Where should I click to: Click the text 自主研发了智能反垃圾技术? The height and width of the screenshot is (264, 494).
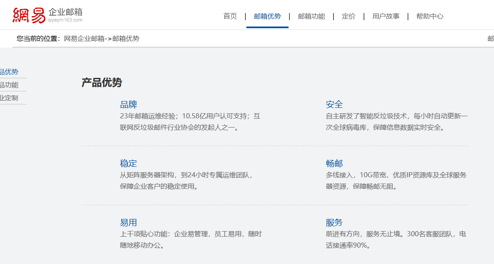(x=367, y=116)
